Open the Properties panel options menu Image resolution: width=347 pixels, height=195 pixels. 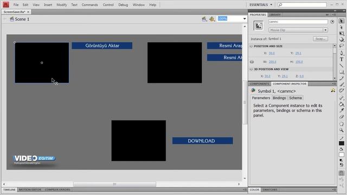[334, 15]
